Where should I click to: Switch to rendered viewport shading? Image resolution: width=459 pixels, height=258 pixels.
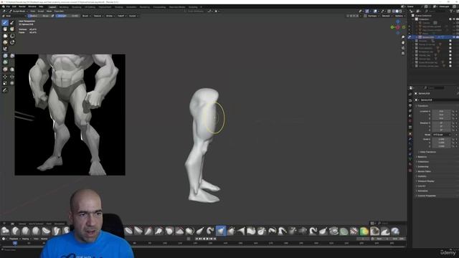point(401,11)
